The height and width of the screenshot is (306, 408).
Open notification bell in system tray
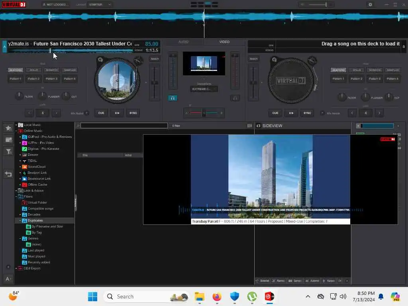coord(381,296)
